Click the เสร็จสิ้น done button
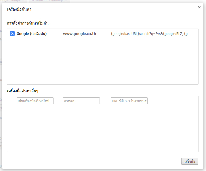Screen dimensions: 206x171 click(190, 161)
